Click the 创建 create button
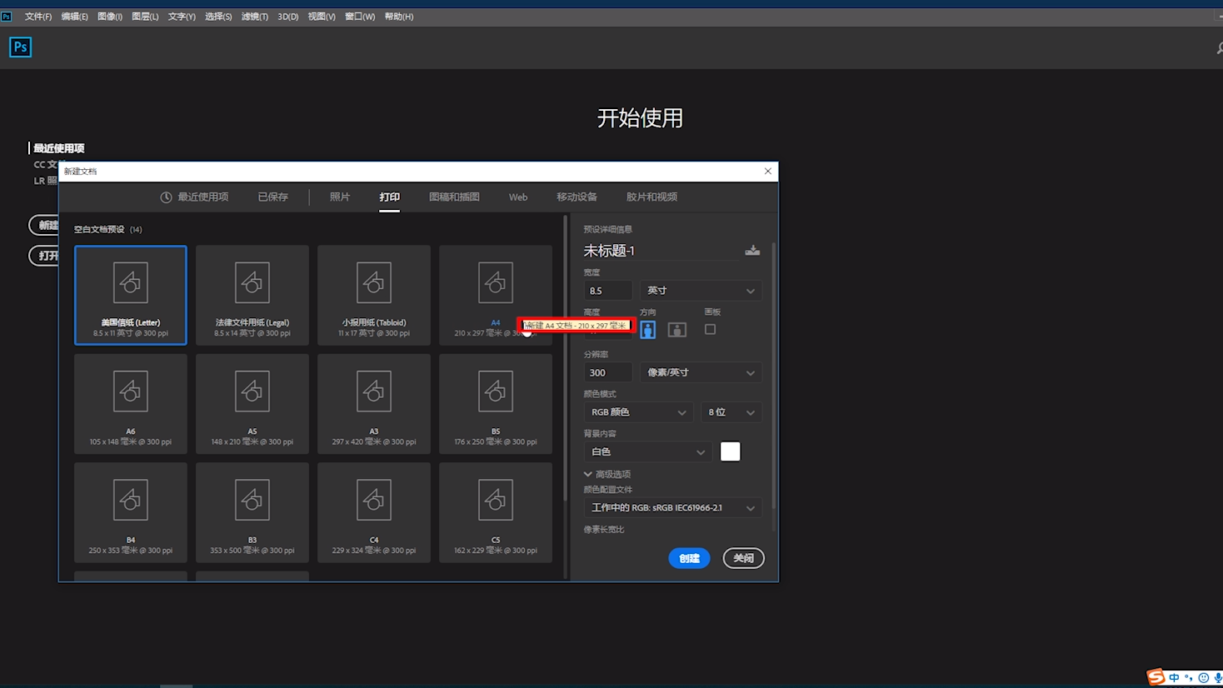Screen dimensions: 1223x688 689,558
